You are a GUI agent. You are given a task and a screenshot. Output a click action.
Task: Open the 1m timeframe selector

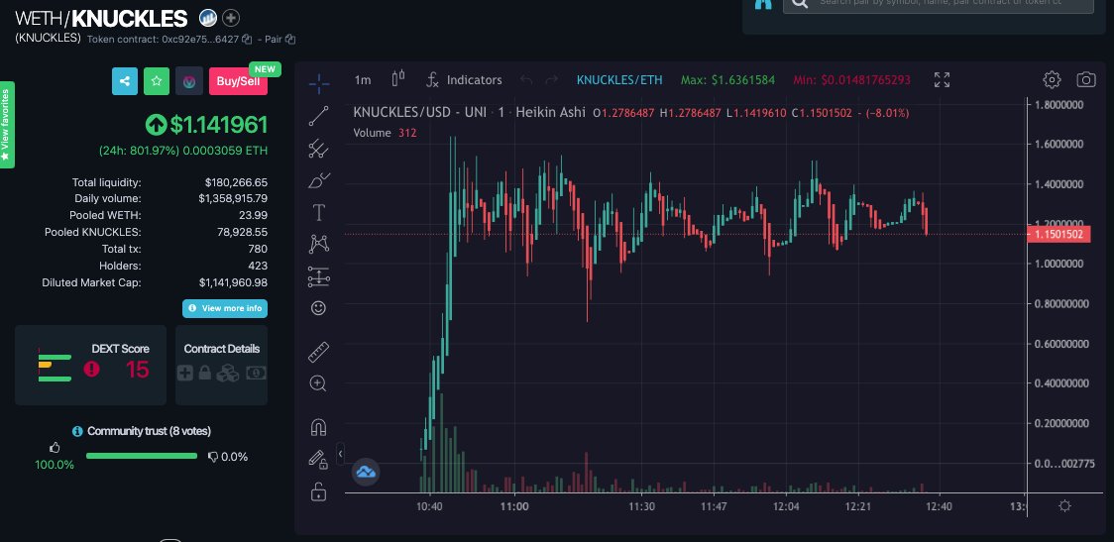point(363,80)
